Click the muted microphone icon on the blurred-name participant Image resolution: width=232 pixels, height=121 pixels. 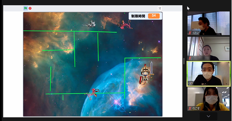pos(190,58)
